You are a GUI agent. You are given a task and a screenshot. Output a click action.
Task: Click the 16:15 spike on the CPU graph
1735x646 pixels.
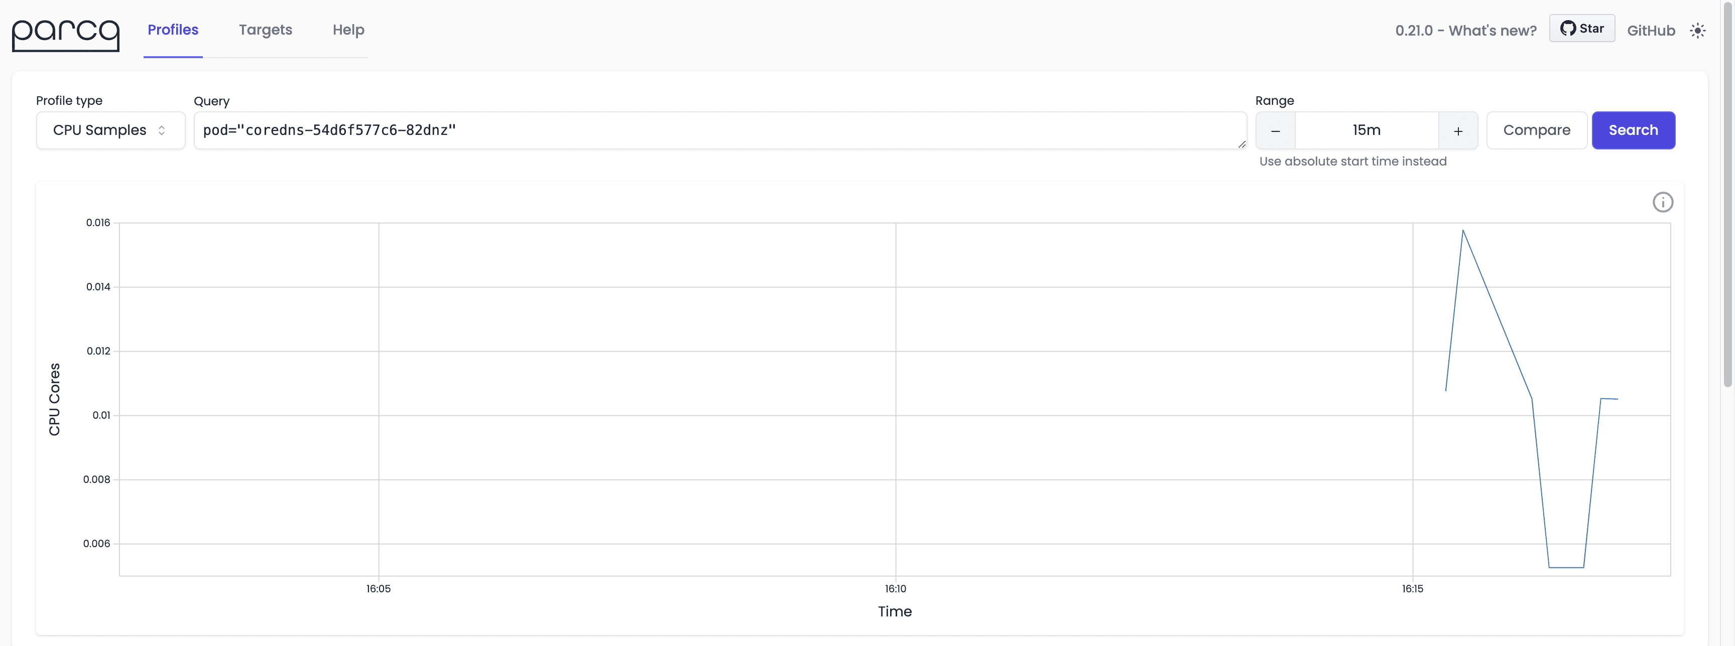pyautogui.click(x=1463, y=232)
